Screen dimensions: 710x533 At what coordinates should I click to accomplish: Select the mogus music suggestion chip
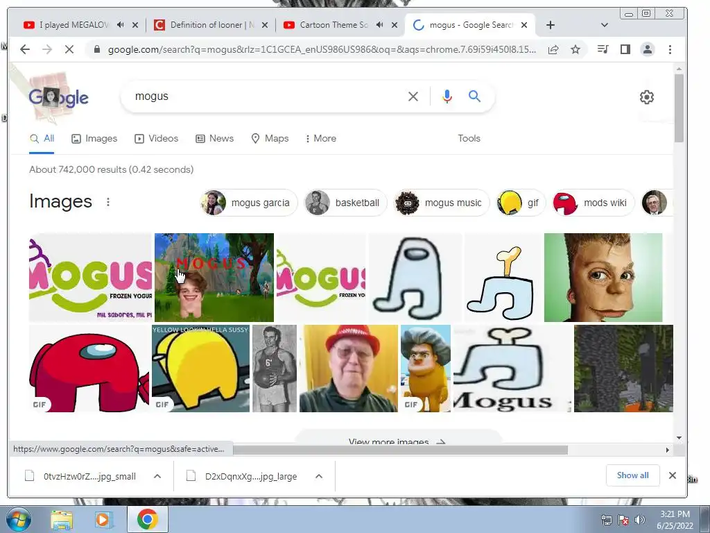pos(442,203)
